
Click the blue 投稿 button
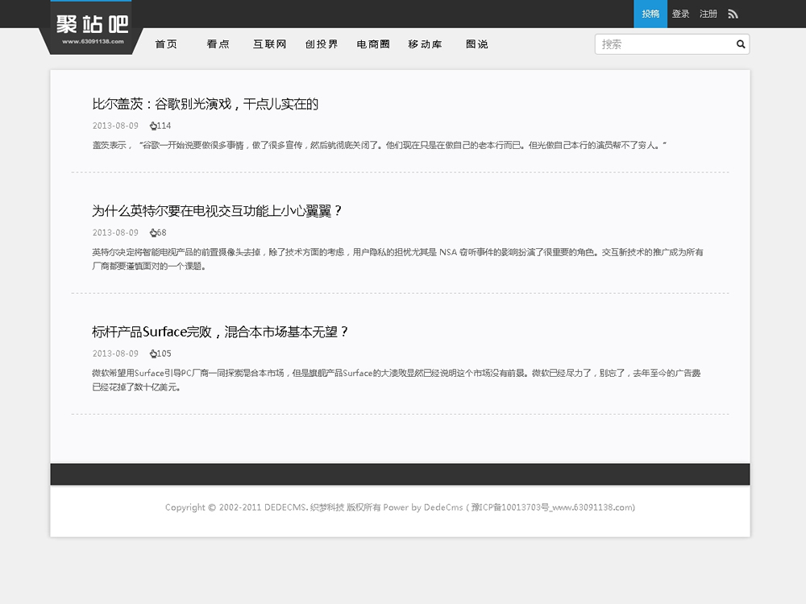tap(650, 14)
